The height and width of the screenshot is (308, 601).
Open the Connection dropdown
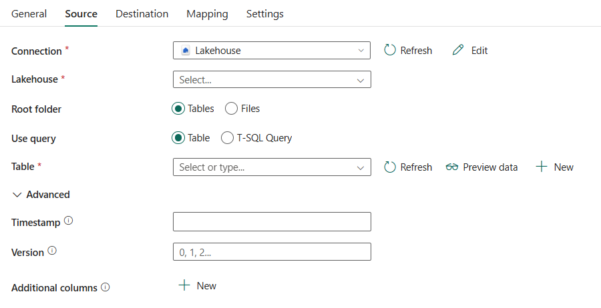272,50
